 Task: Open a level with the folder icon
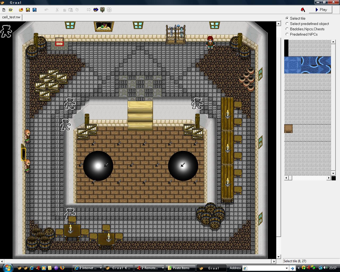tap(21, 10)
